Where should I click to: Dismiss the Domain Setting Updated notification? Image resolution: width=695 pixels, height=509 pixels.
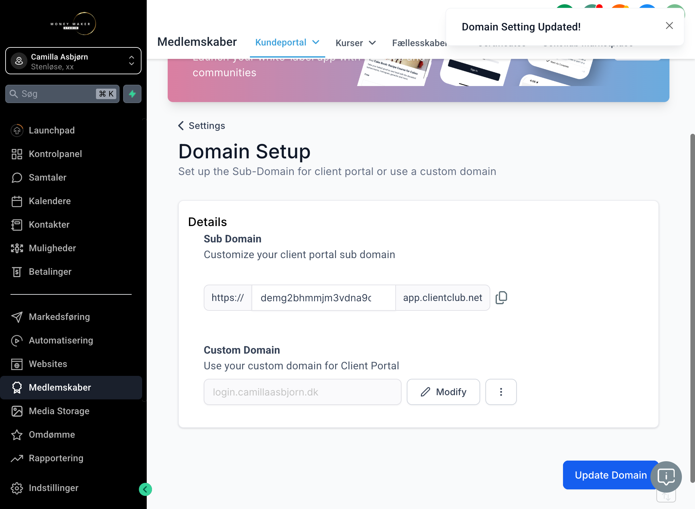click(669, 26)
